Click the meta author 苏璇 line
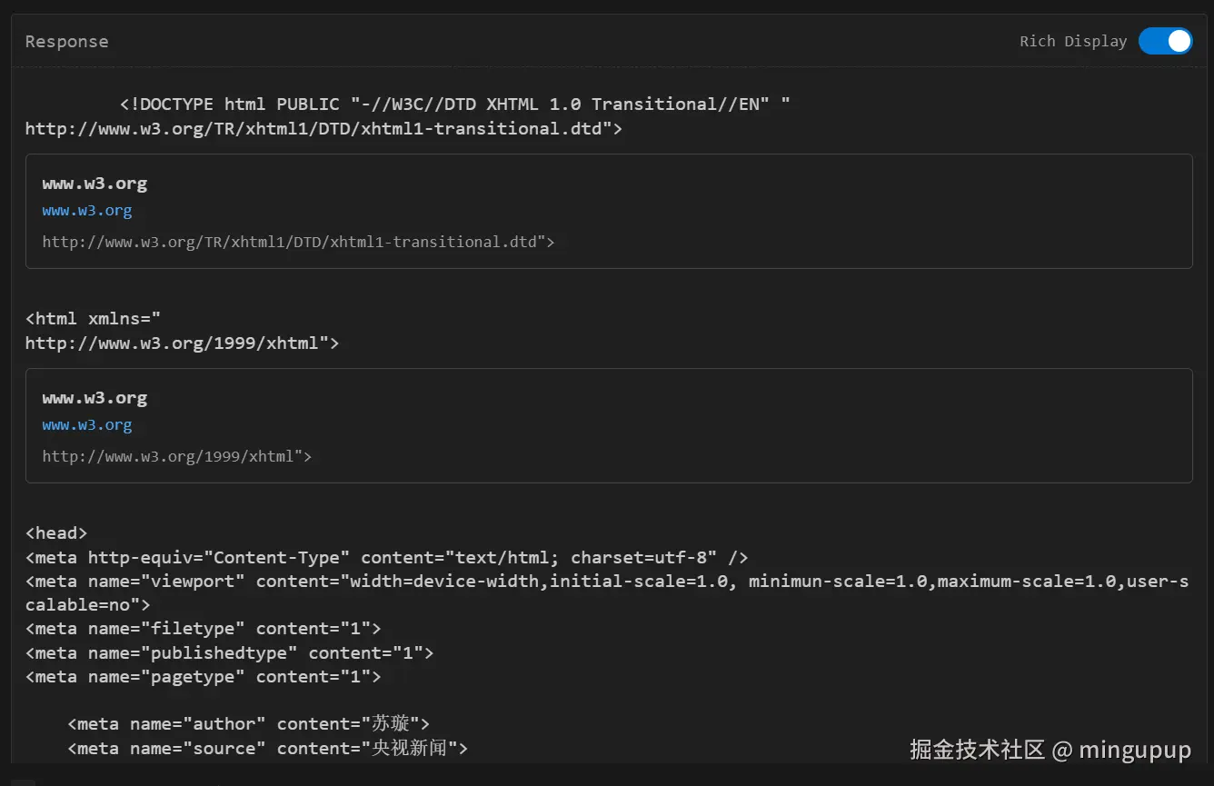Image resolution: width=1214 pixels, height=786 pixels. click(248, 724)
